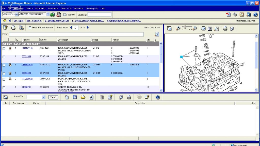Check the box for part 55351304
The image size is (260, 146).
coord(4,57)
